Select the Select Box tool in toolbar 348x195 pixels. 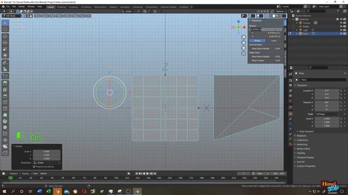(5, 23)
